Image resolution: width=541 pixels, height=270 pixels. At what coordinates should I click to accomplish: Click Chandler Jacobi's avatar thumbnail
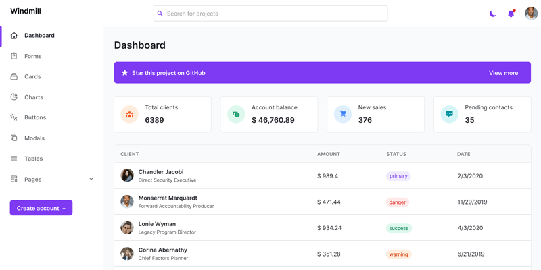click(127, 175)
